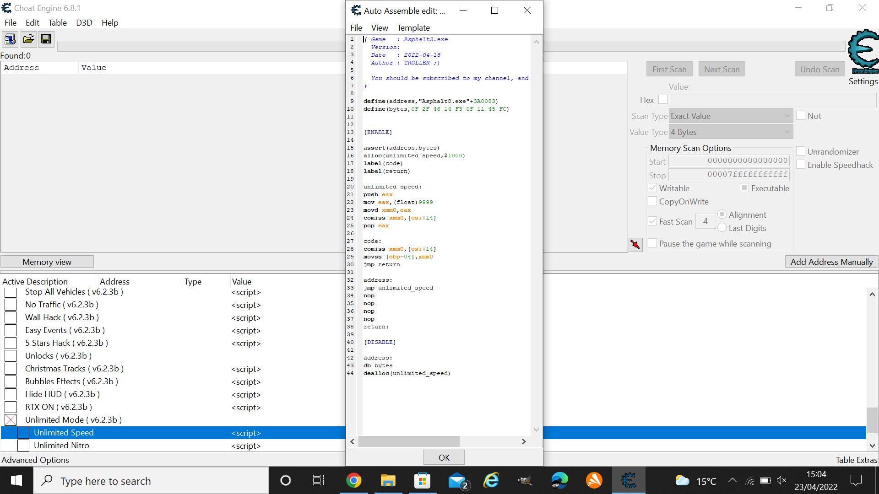Enable the Executable checkbox in scan options
Viewport: 879px width, 494px height.
tap(743, 188)
